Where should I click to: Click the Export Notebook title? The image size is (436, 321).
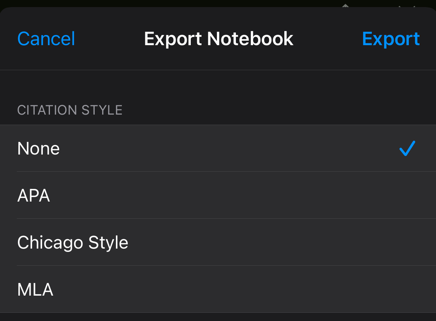pyautogui.click(x=218, y=39)
